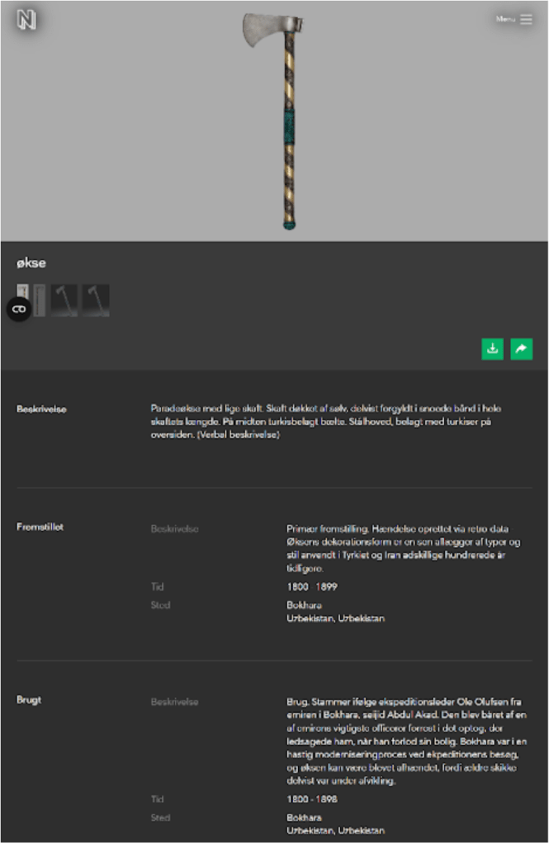Click the green share arrow button
Viewport: 549px width, 845px height.
(521, 349)
